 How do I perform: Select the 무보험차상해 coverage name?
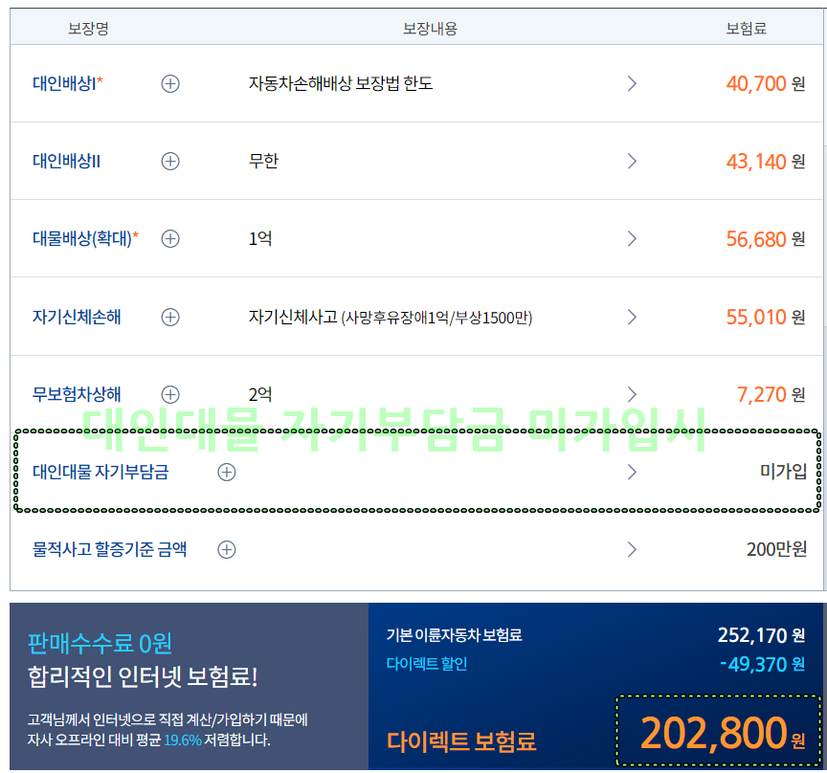[77, 394]
